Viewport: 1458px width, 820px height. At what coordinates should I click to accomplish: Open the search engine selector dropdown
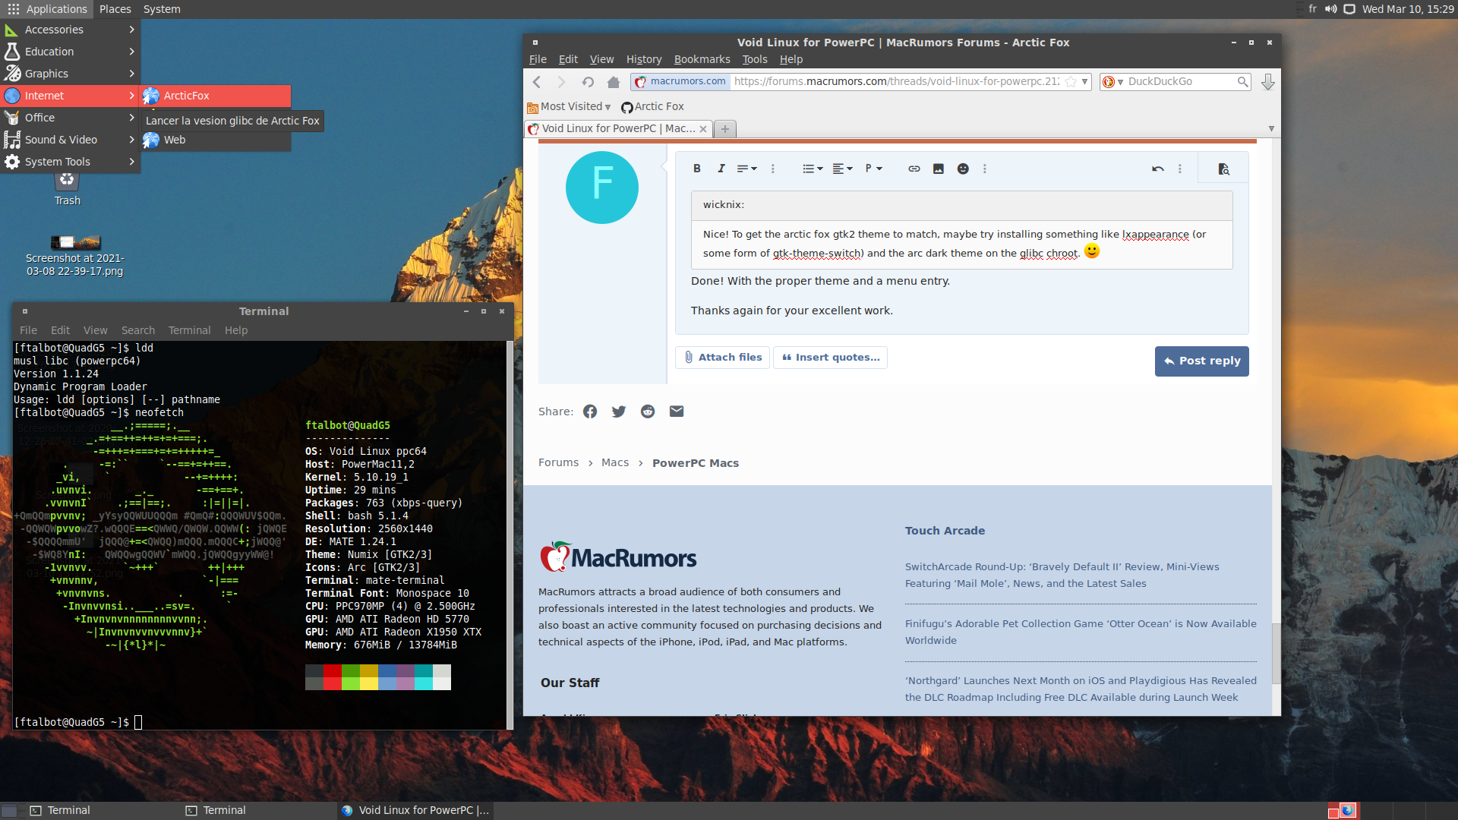[1112, 82]
